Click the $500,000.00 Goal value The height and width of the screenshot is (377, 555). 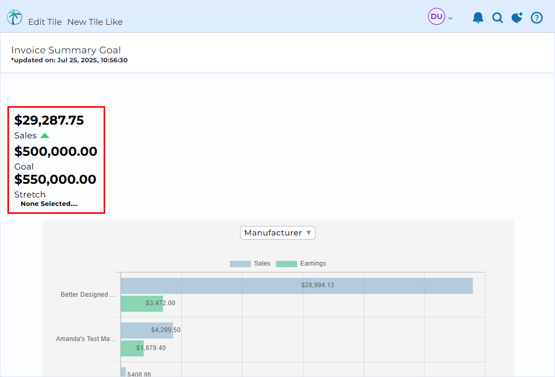[55, 152]
